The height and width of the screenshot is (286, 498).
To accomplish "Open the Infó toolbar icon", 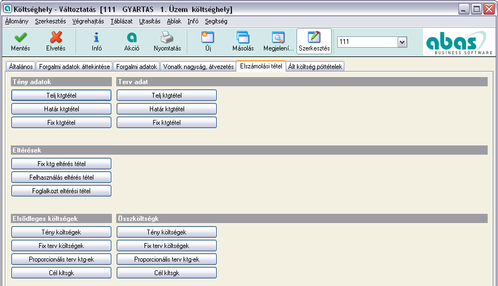I will pos(97,37).
